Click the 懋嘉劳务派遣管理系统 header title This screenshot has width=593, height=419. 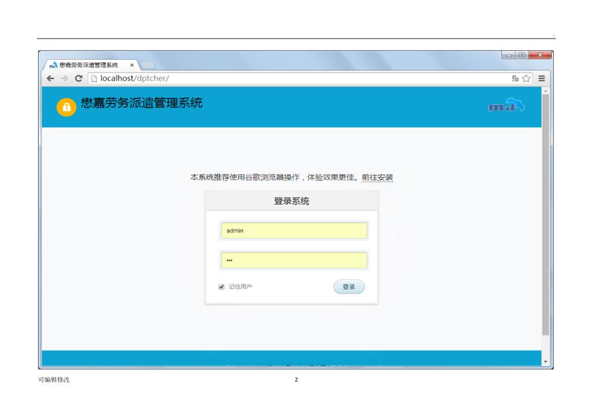click(142, 103)
